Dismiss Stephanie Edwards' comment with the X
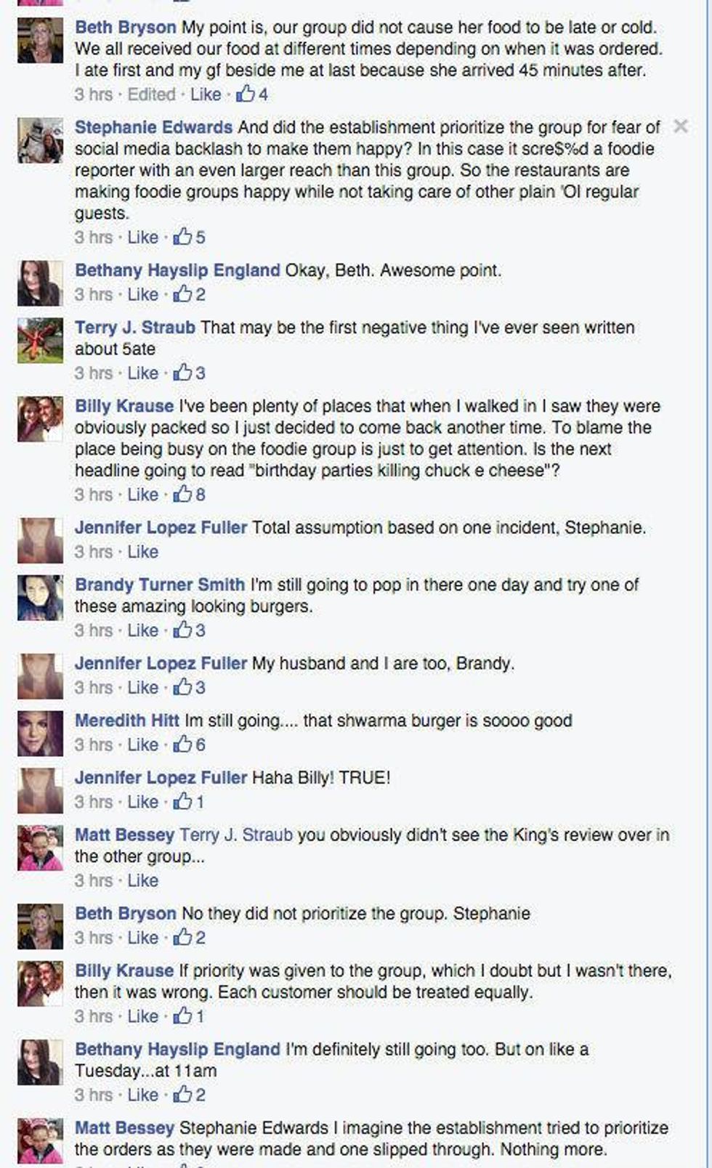 coord(681,124)
